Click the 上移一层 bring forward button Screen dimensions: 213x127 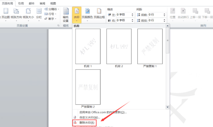tap(195, 15)
